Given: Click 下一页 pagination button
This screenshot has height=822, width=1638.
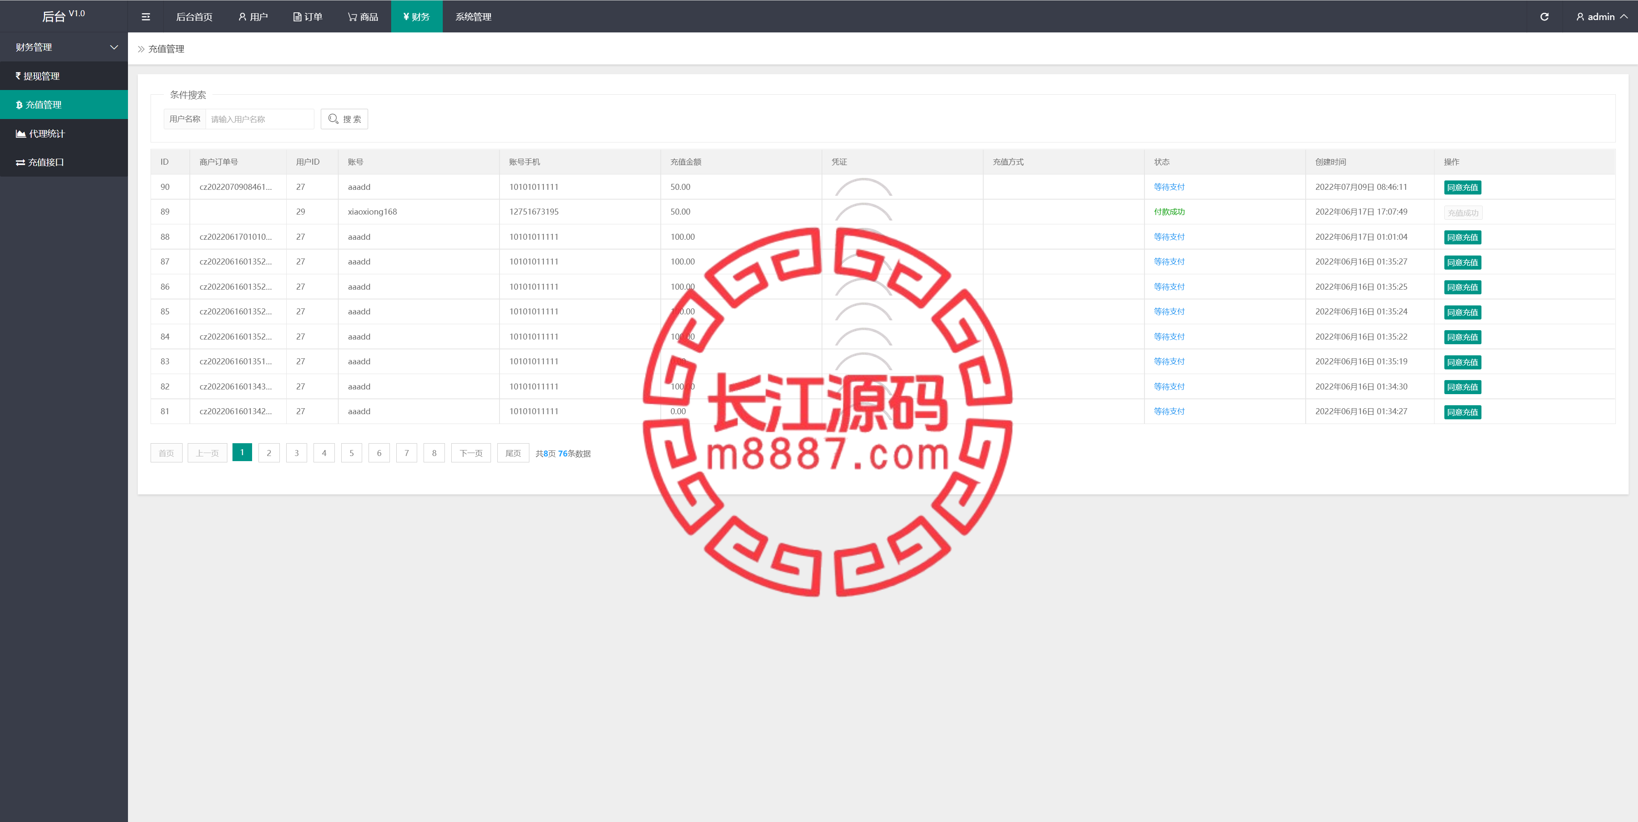Looking at the screenshot, I should coord(471,453).
